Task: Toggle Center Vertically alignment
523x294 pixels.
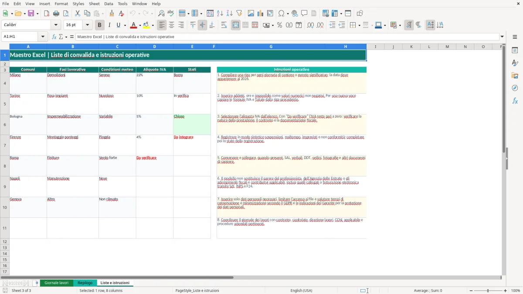Action: point(202,25)
